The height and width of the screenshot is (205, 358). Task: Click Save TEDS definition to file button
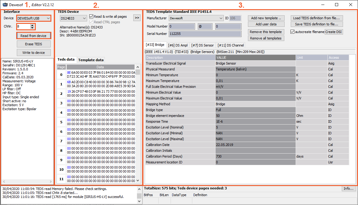pyautogui.click(x=316, y=24)
